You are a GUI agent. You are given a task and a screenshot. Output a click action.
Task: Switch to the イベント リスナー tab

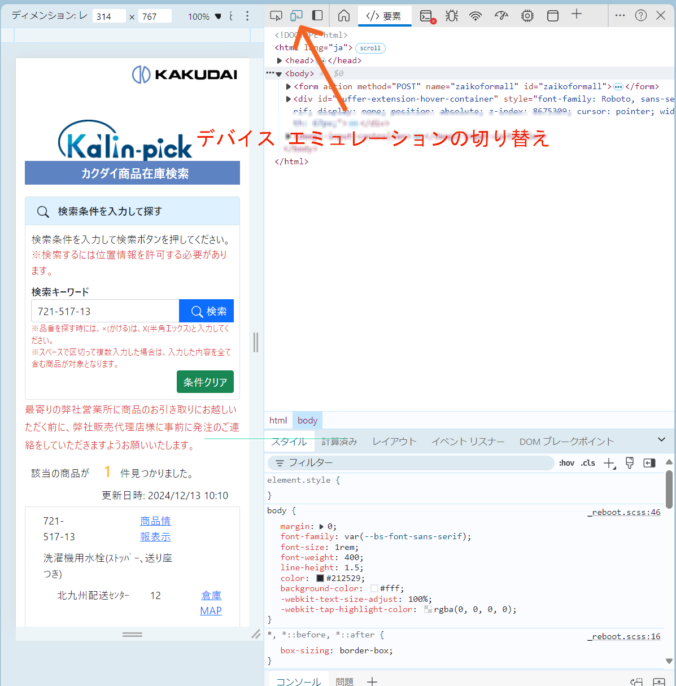[x=468, y=442]
